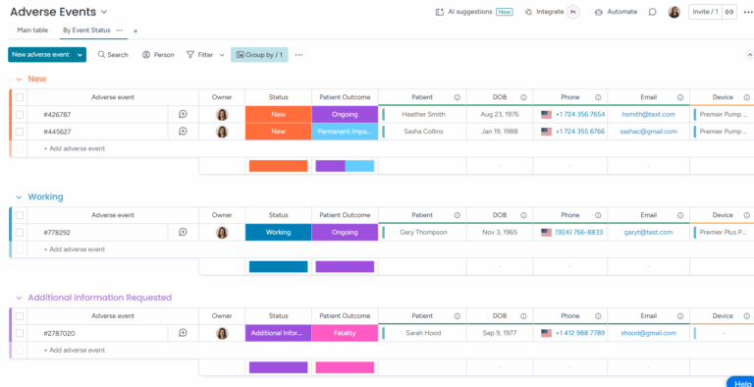Viewport: 754px width, 387px height.
Task: Add adverse event in Additional Information group
Action: tap(74, 351)
